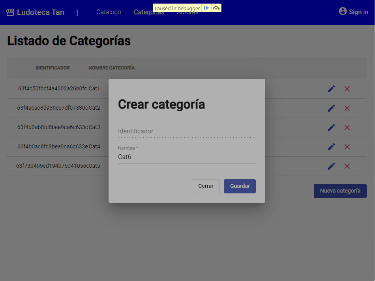Delete the Cat1 category with the X icon
This screenshot has width=375, height=281.
347,88
